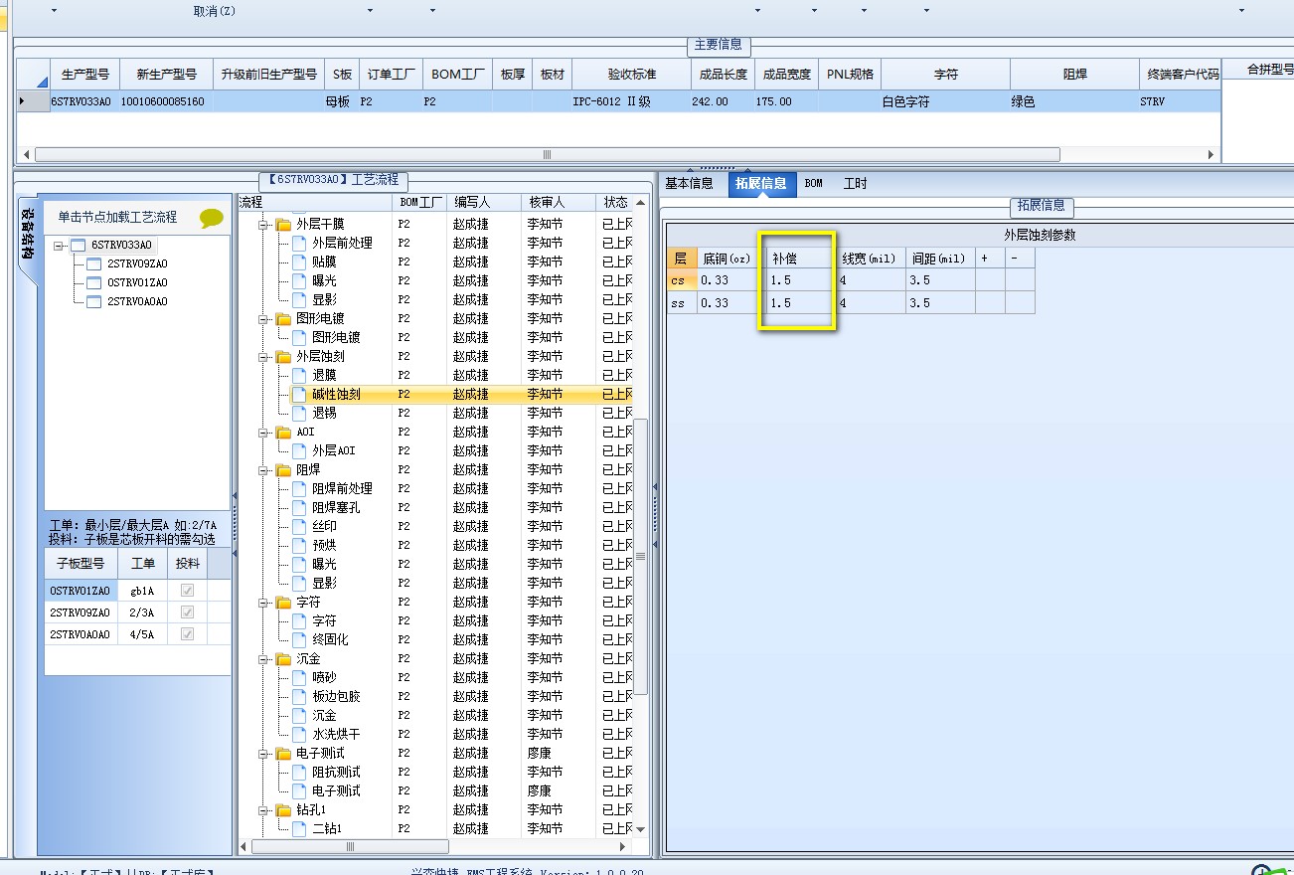
Task: Click the 阻抗测试 document icon
Action: tap(299, 772)
